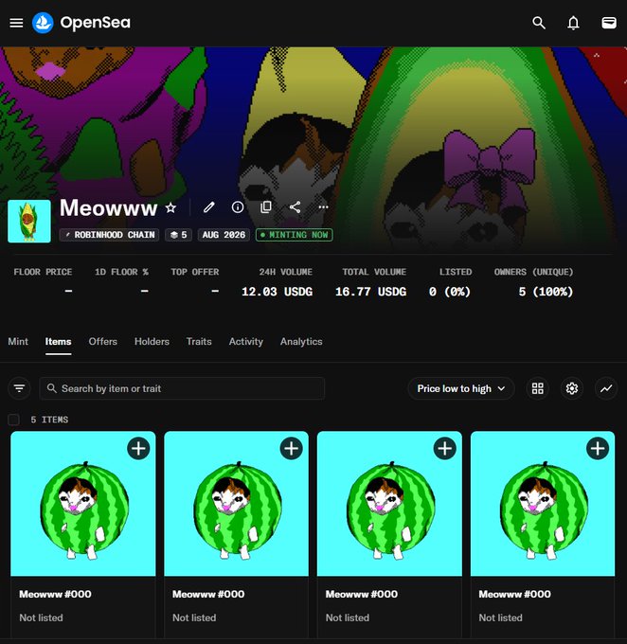Add fourth Meowww #000 to cart
Screen dimensions: 627x644
tap(598, 448)
